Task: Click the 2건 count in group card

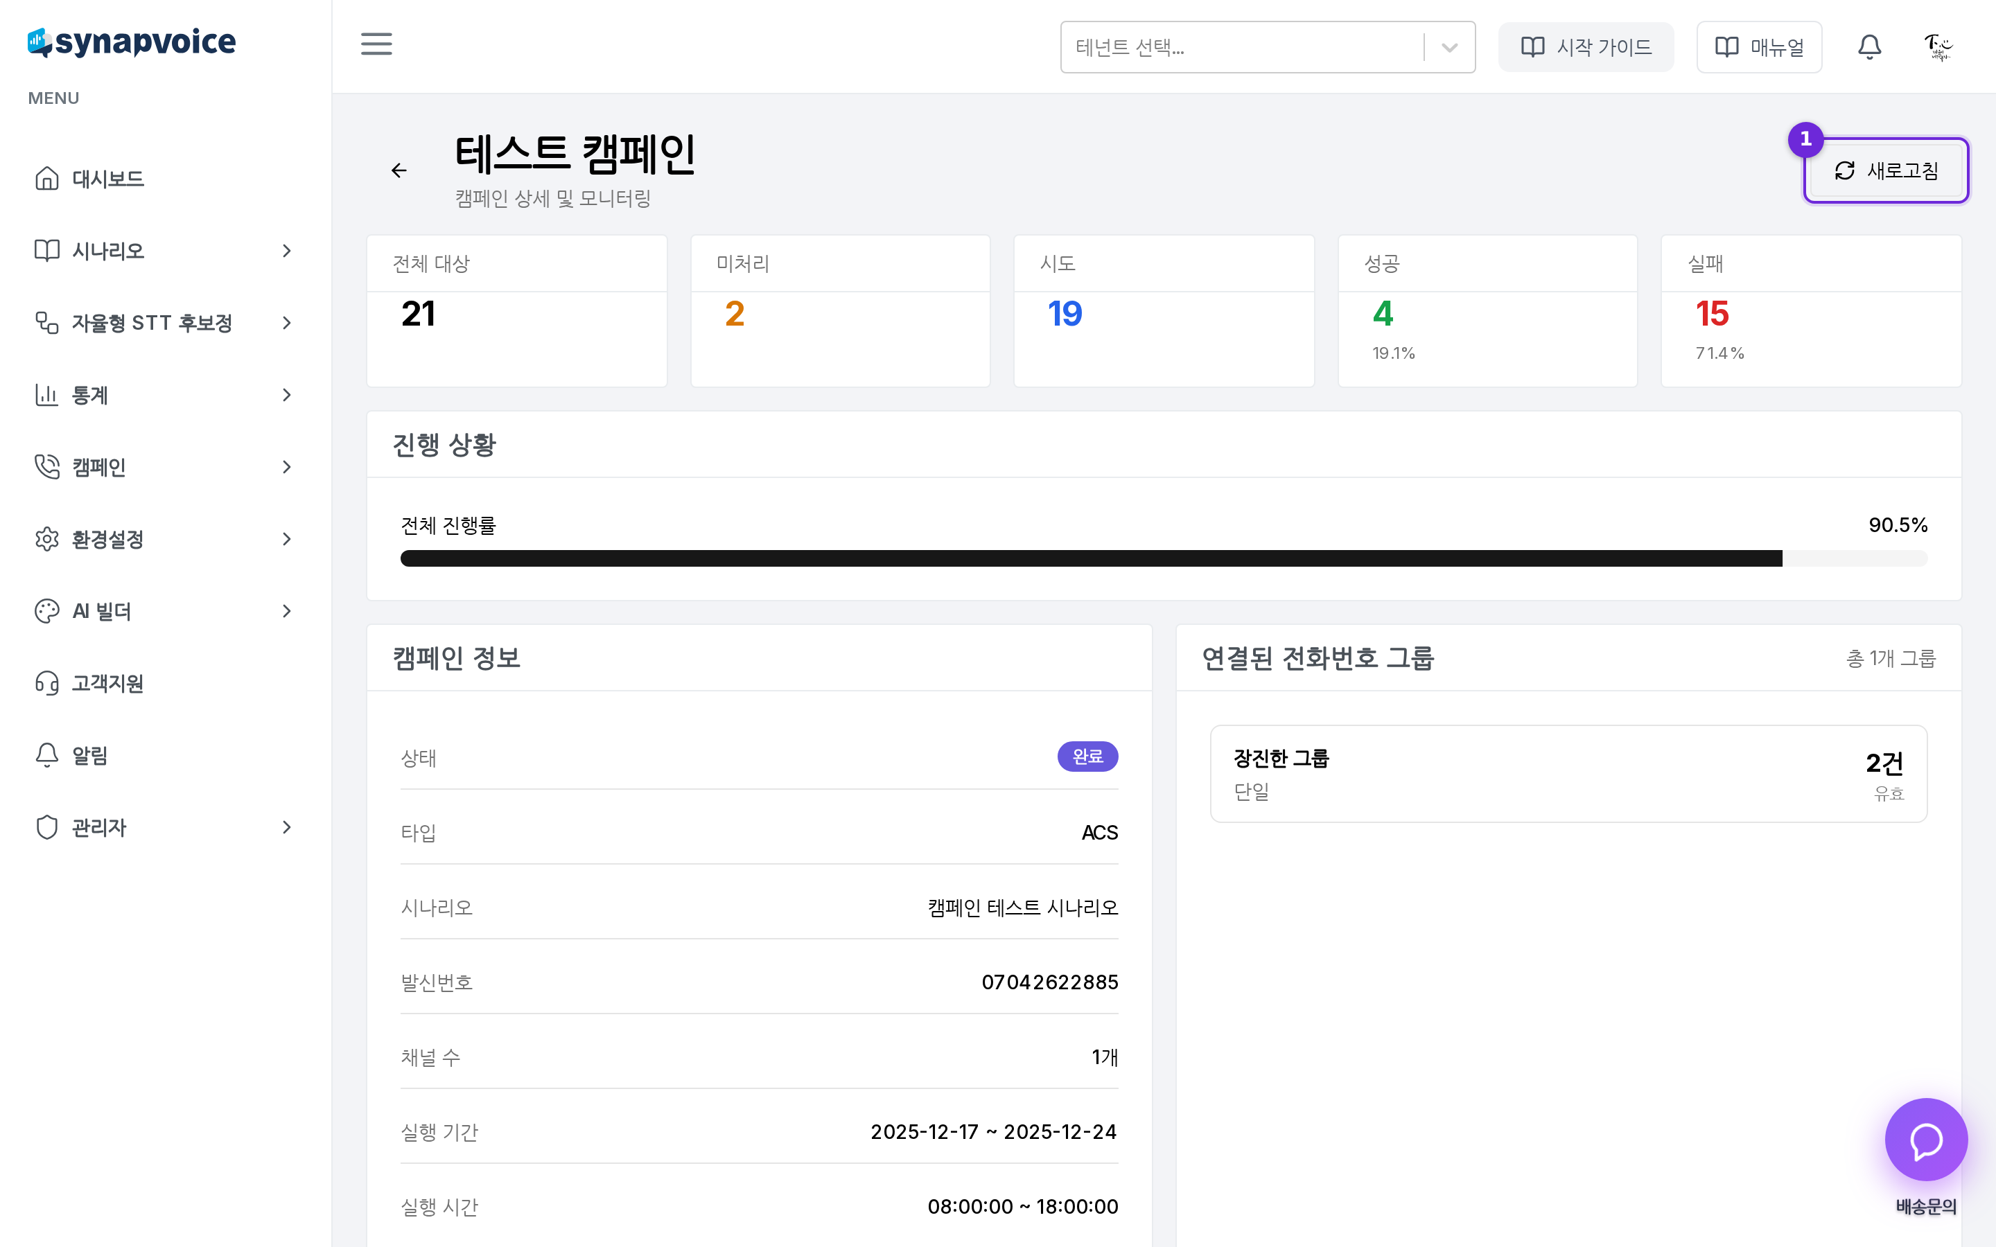Action: (1884, 763)
